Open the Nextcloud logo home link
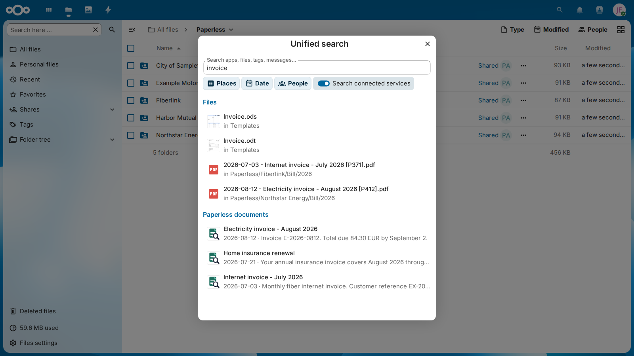This screenshot has height=356, width=634. pyautogui.click(x=18, y=10)
